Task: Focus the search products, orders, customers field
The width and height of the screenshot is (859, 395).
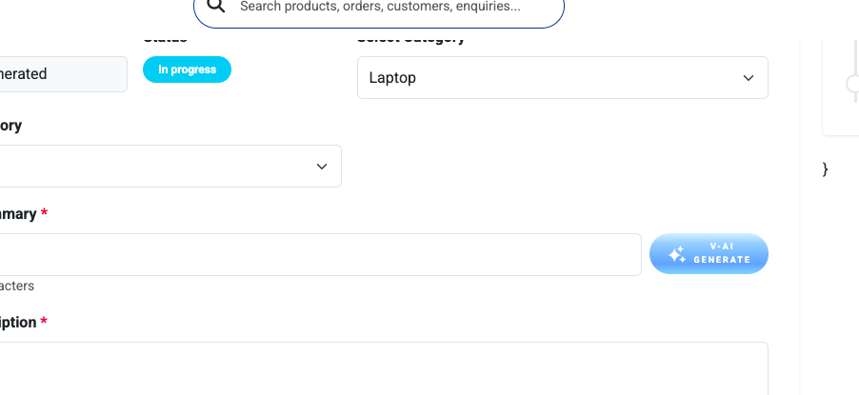Action: (x=379, y=7)
